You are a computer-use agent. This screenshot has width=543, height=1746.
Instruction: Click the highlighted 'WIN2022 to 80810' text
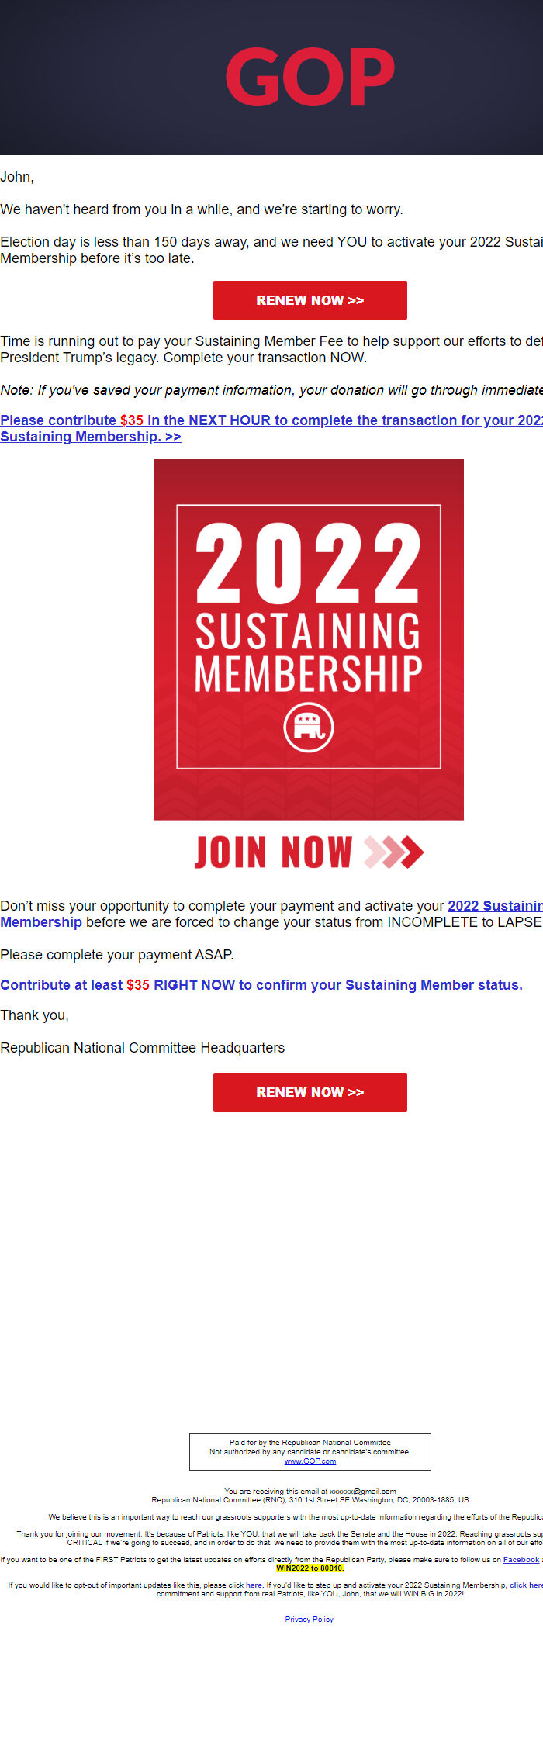[310, 1568]
